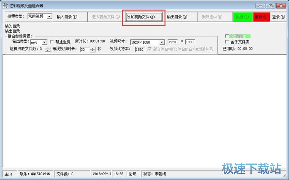Click the 输入目录(I)... button
This screenshot has width=289, height=180.
tap(70, 17)
